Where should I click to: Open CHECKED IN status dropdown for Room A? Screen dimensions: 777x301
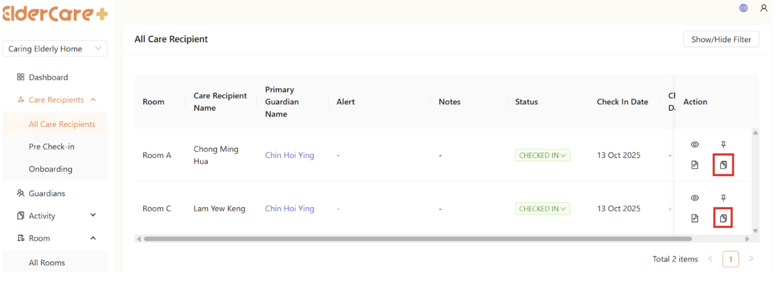(x=542, y=156)
